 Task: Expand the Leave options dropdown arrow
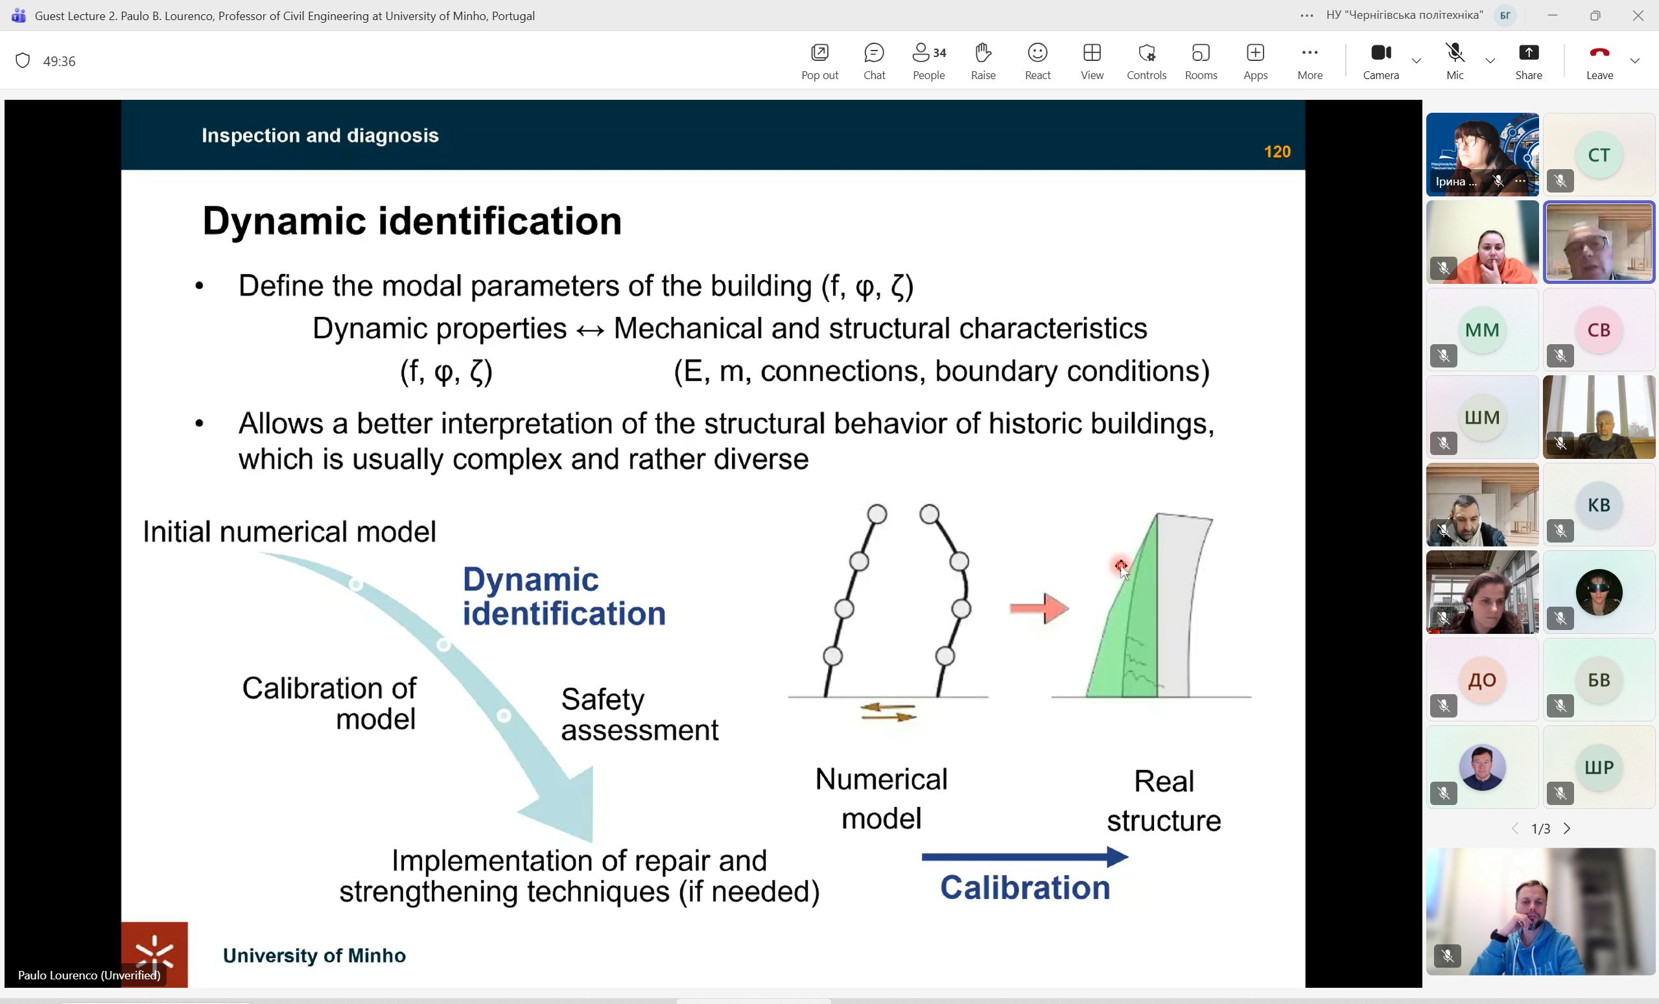(x=1635, y=62)
